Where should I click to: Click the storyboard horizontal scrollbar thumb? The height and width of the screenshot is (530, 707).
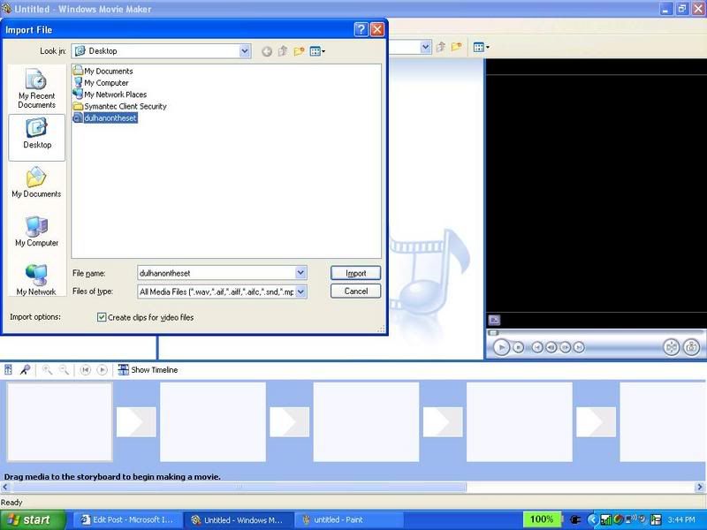tap(238, 488)
